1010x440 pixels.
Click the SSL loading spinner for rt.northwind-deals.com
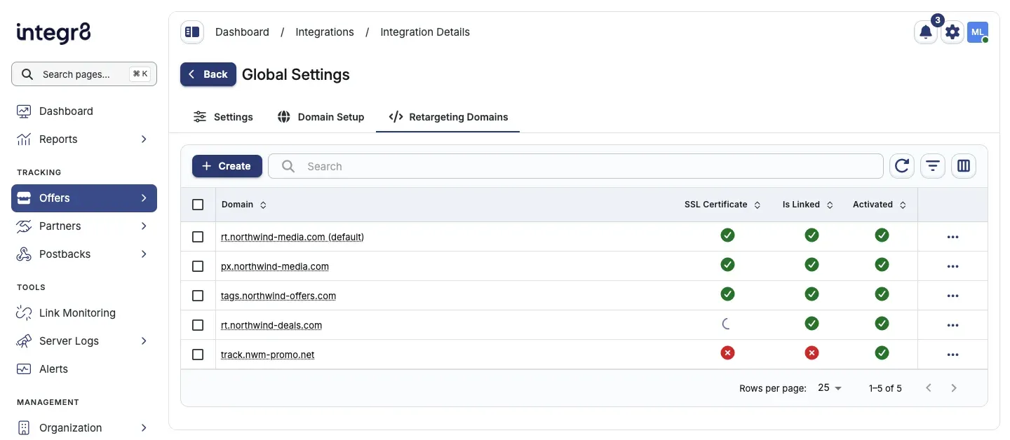pyautogui.click(x=727, y=324)
